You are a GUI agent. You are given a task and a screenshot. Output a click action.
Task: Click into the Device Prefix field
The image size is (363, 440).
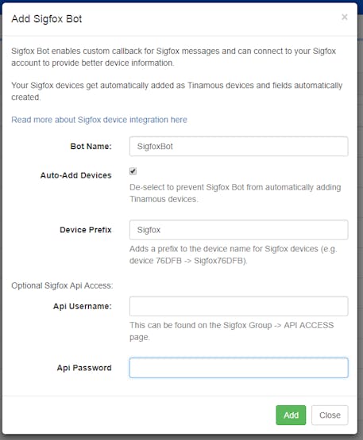point(239,230)
